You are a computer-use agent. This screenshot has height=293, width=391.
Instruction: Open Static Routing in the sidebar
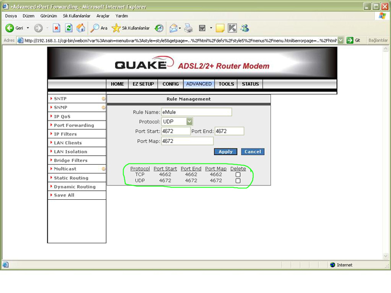[x=71, y=178]
